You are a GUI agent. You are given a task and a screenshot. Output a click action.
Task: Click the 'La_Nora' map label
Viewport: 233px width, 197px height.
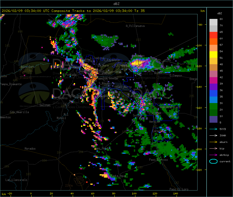click(103, 65)
